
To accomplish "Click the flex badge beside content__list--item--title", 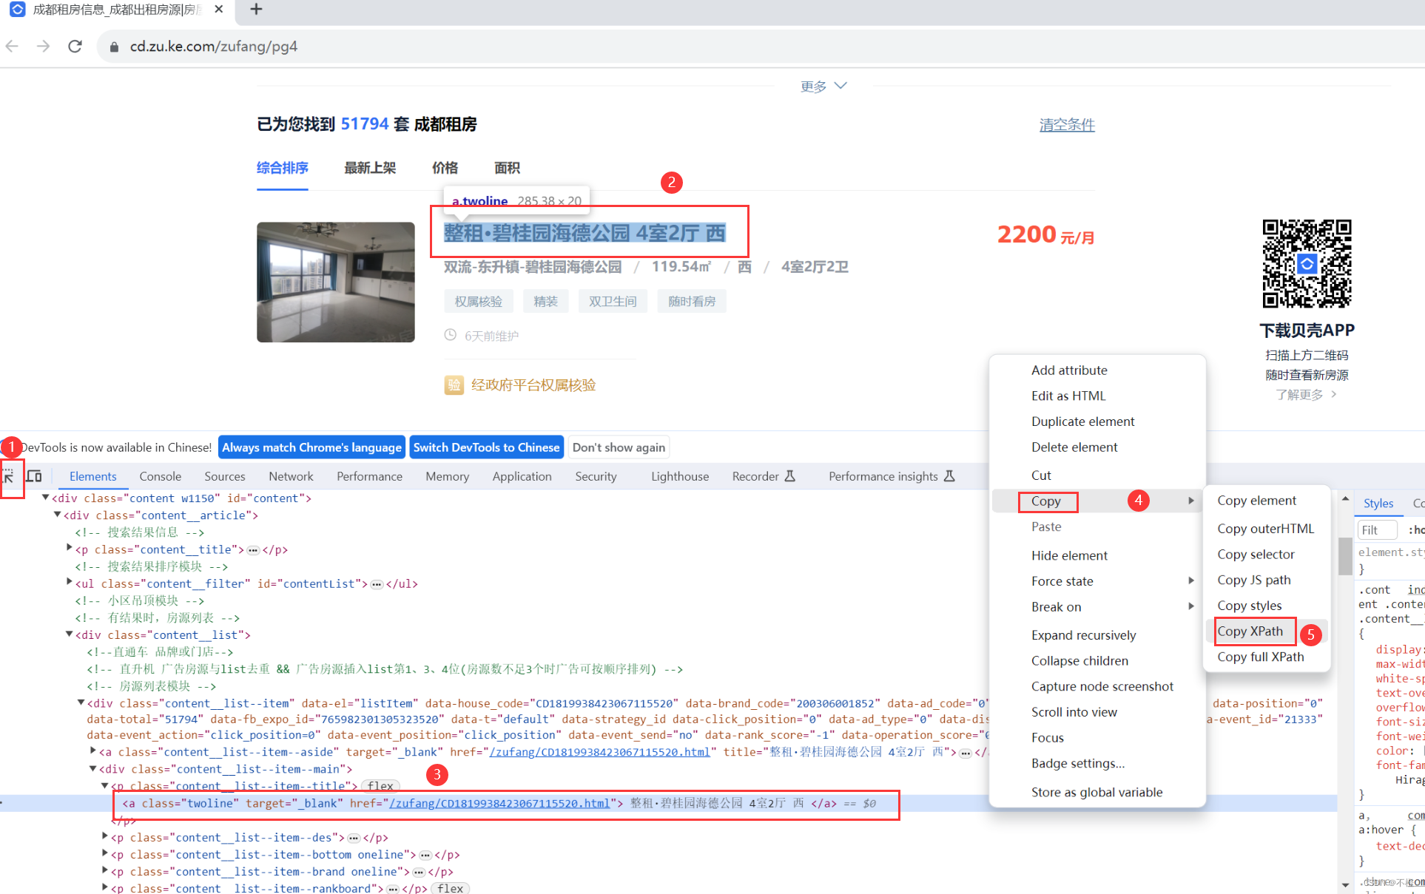I will click(x=380, y=786).
